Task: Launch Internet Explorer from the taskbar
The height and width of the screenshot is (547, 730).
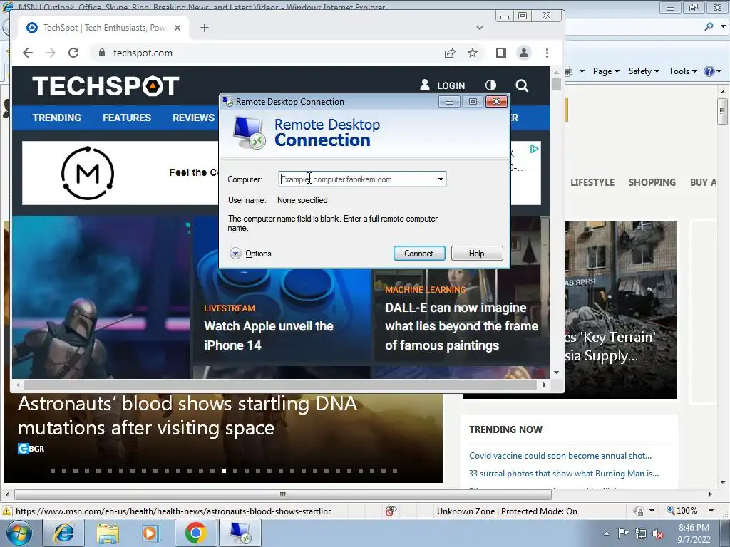Action: click(x=63, y=533)
